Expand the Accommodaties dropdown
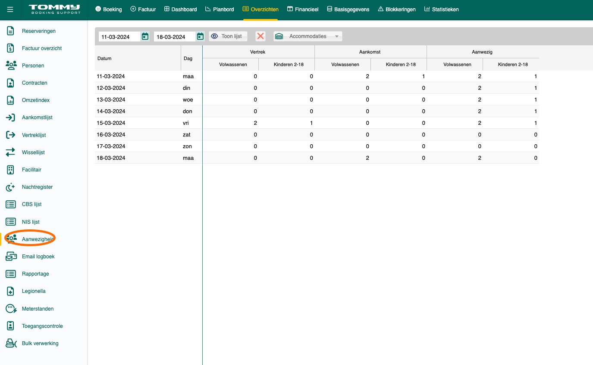The image size is (593, 365). click(x=308, y=36)
